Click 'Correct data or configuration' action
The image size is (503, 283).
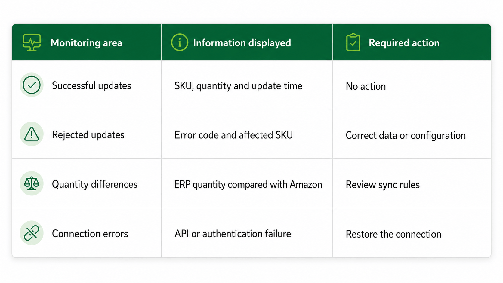406,135
